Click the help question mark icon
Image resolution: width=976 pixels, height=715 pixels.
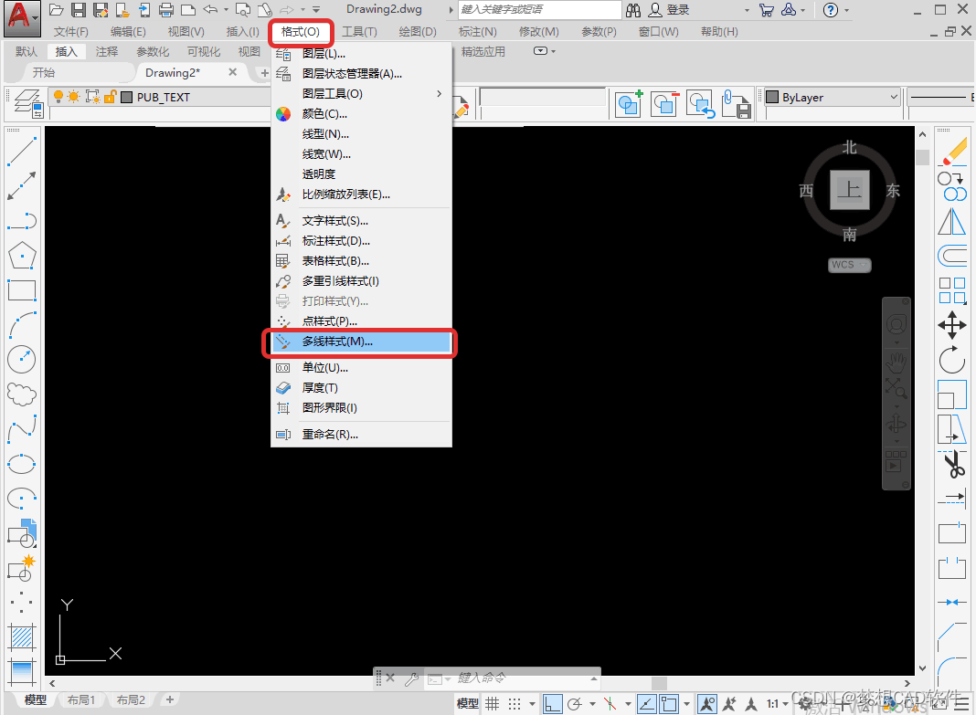tap(831, 10)
